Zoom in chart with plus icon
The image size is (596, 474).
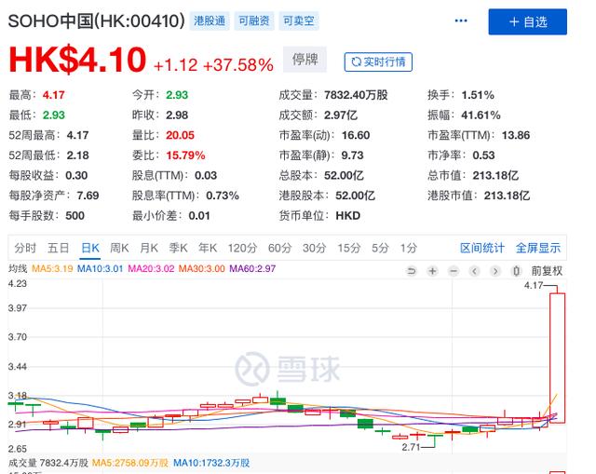(432, 271)
